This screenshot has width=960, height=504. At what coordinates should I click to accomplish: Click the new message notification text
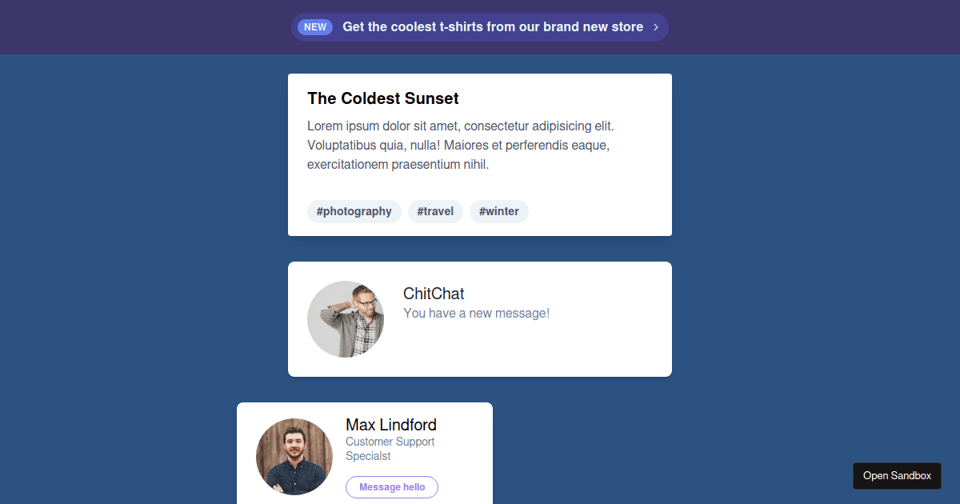tap(476, 313)
